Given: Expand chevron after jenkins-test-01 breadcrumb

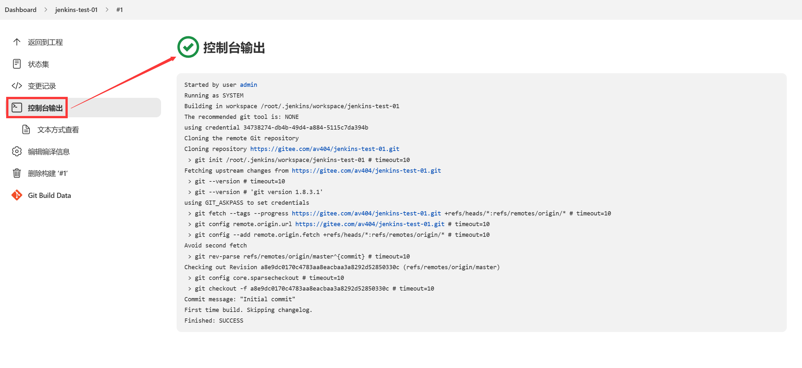Looking at the screenshot, I should pos(107,10).
